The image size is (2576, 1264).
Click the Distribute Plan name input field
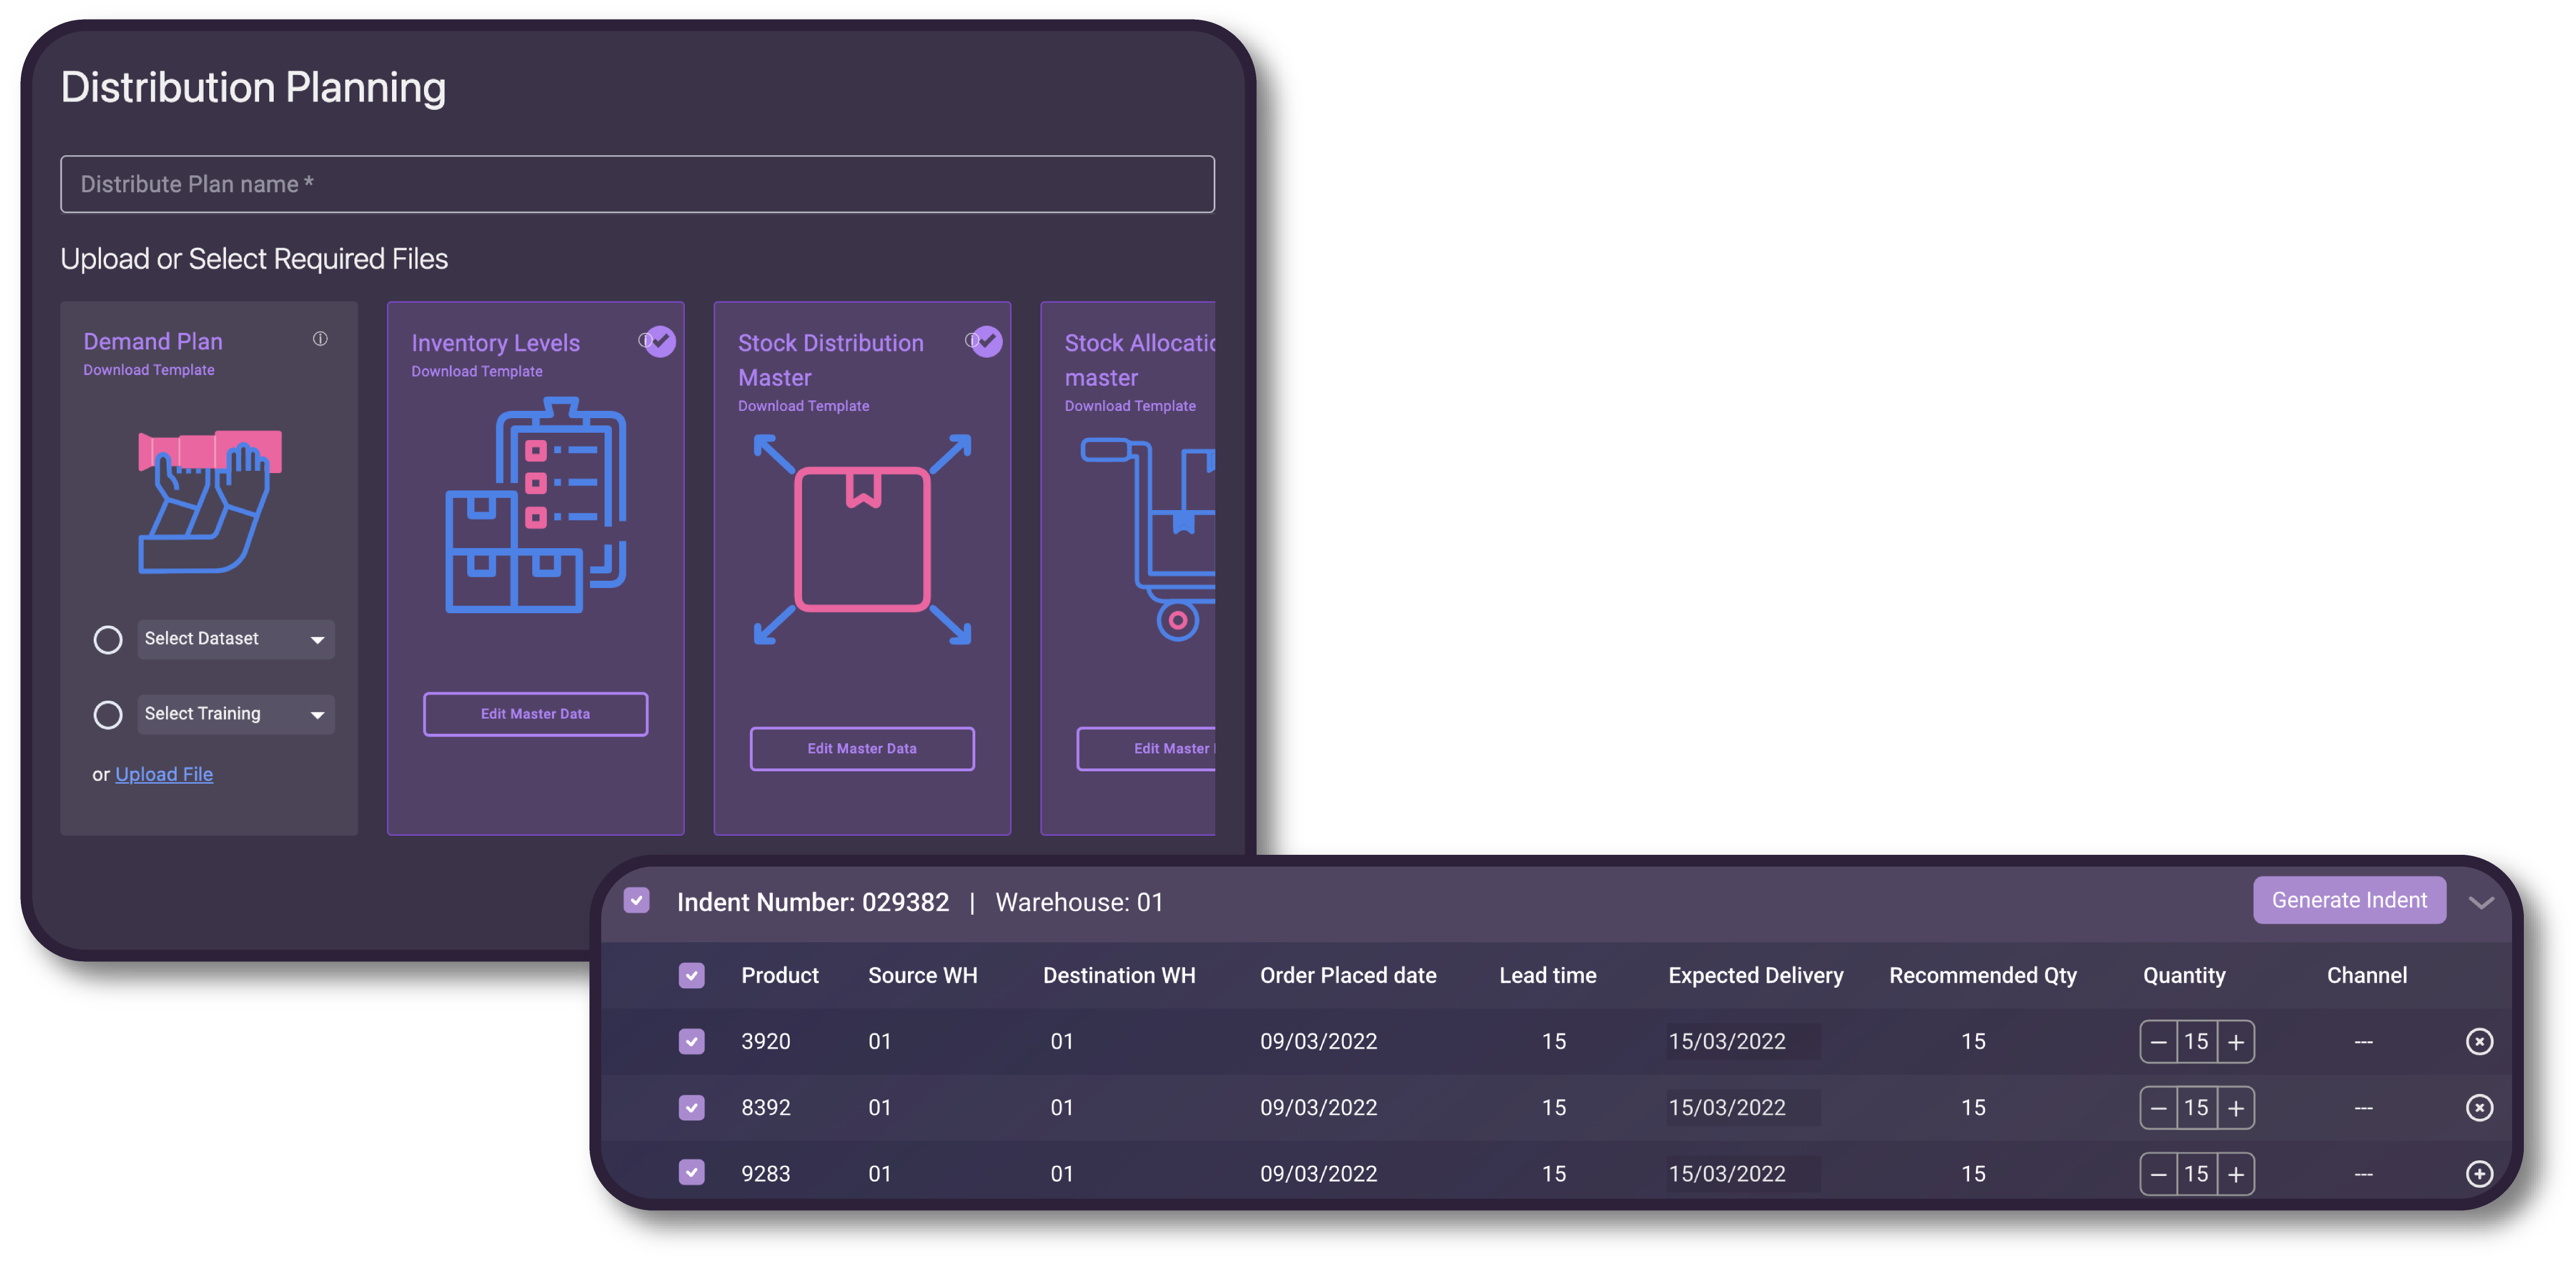pos(637,184)
